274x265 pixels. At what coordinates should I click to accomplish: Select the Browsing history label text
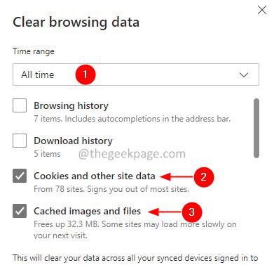(71, 105)
